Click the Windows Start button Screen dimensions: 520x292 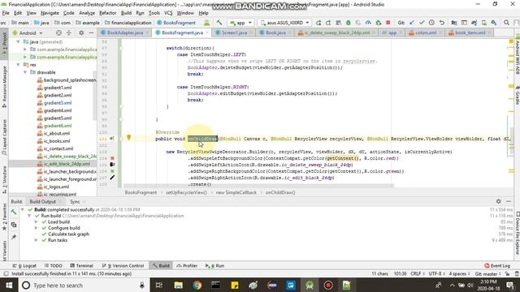pyautogui.click(x=9, y=286)
